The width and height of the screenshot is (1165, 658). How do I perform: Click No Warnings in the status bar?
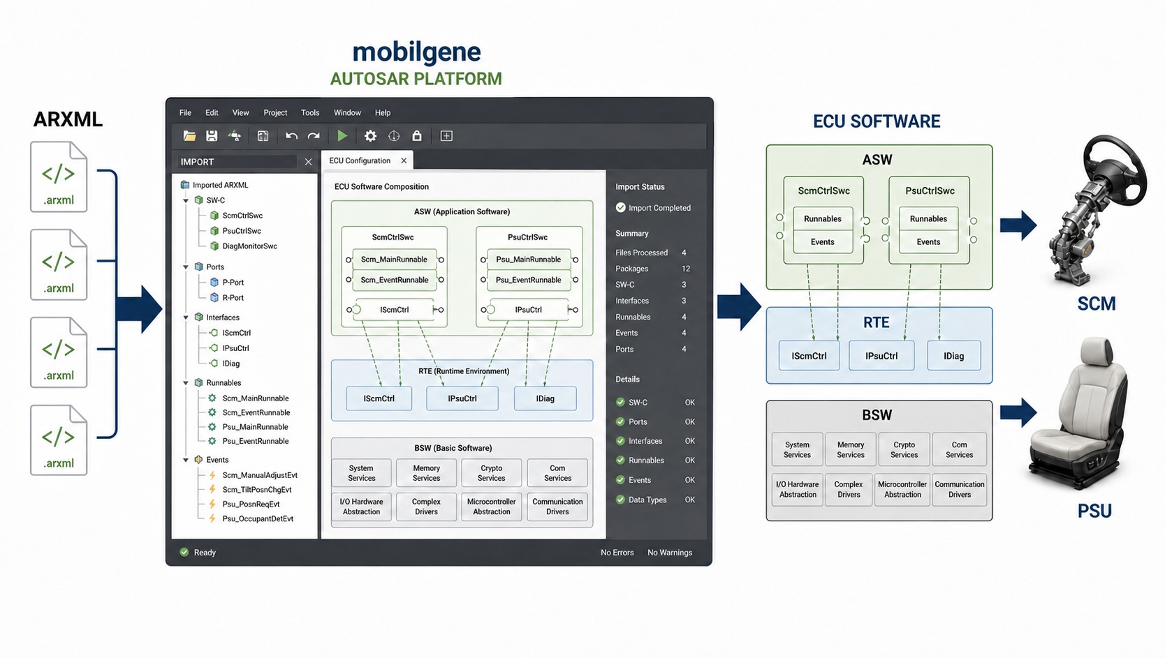pos(670,553)
